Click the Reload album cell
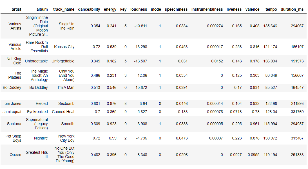Screen dimensions: 308x169 [42, 103]
